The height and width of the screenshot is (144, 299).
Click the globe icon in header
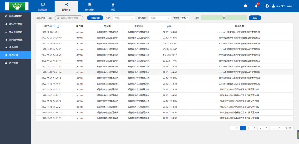267,6
